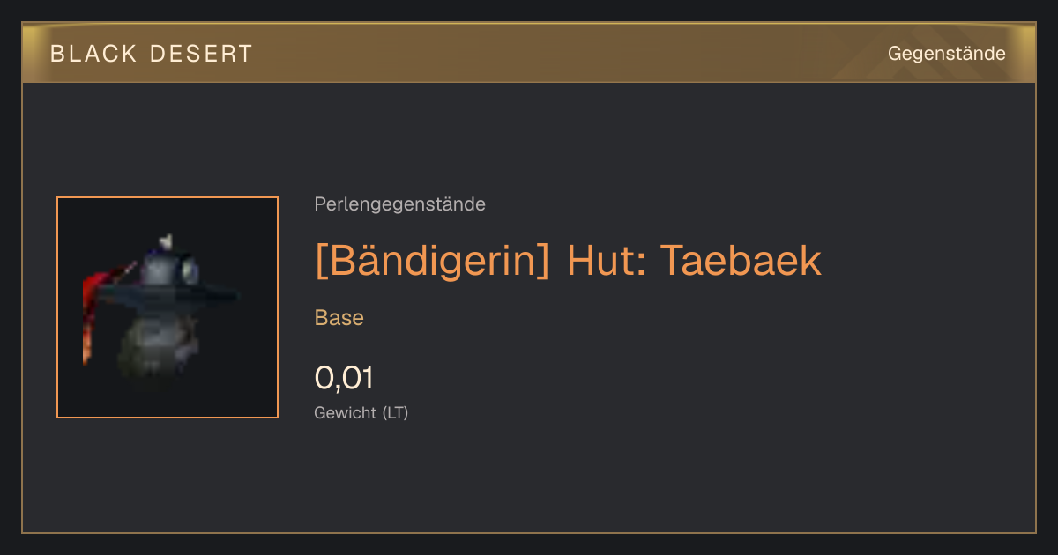The width and height of the screenshot is (1058, 555).
Task: Open the BLACK DESERT logo text
Action: tap(152, 54)
